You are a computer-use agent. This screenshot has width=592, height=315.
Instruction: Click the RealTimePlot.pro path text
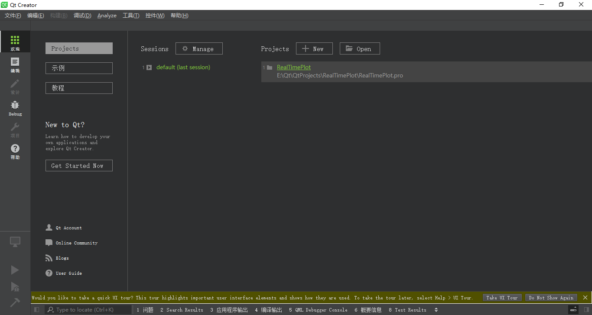point(340,75)
